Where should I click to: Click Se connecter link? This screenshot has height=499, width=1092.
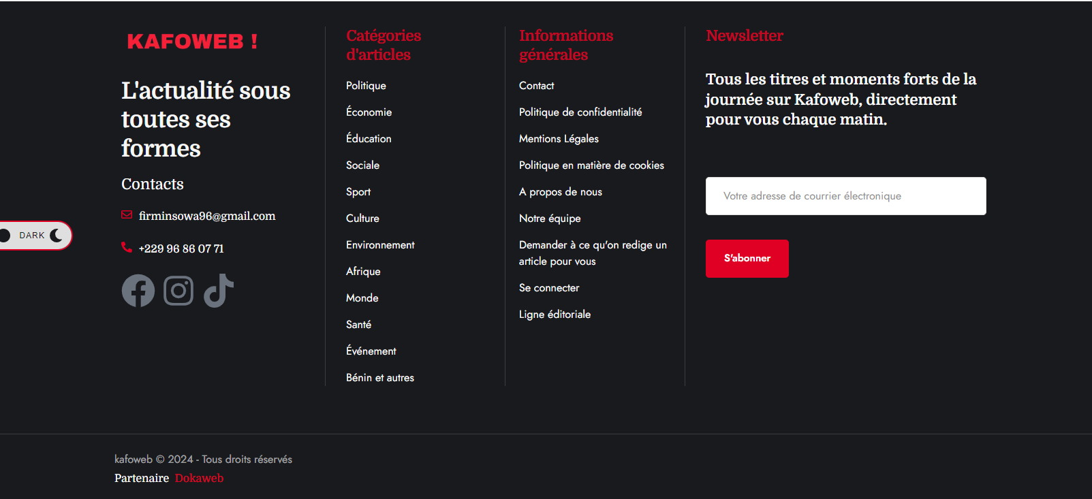point(549,288)
